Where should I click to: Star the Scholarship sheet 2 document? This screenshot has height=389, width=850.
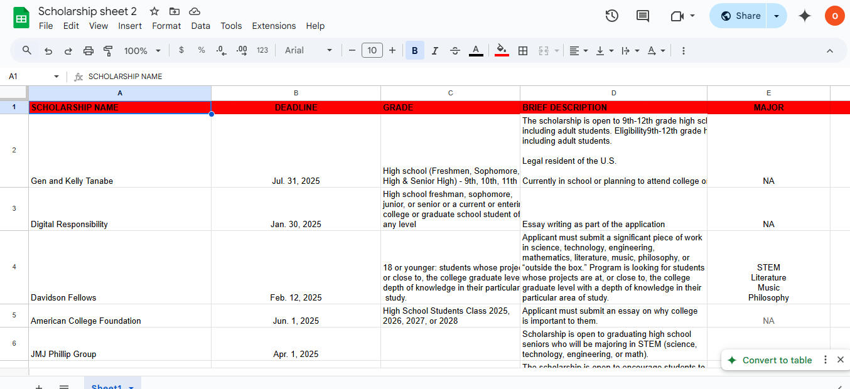click(154, 11)
